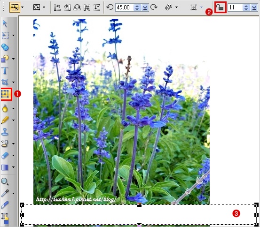
Task: Select the Eraser tool
Action: click(x=5, y=155)
